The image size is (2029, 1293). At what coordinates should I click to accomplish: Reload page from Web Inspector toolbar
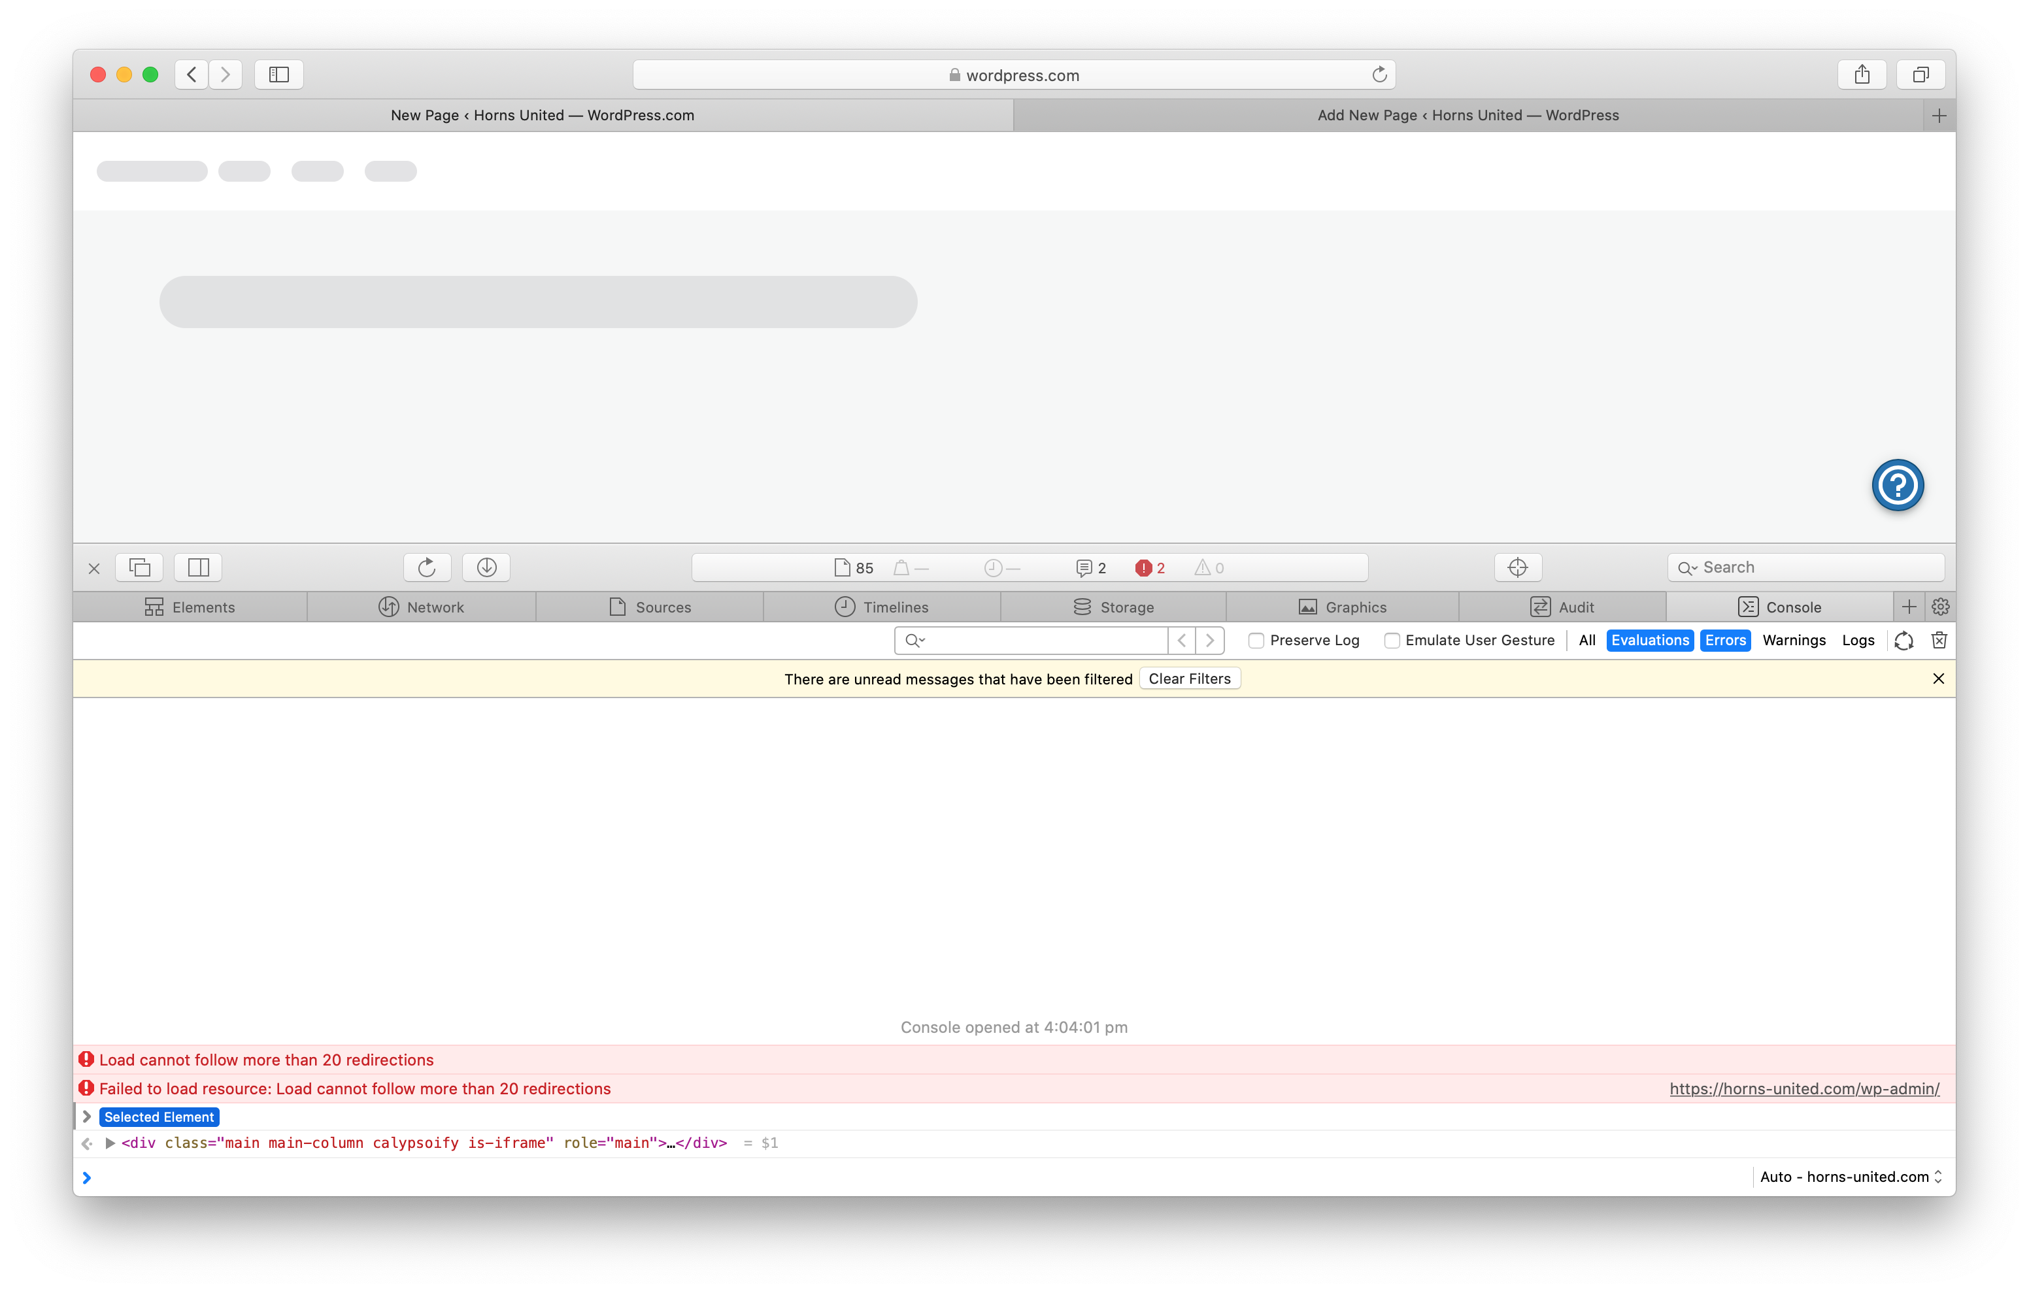click(428, 567)
